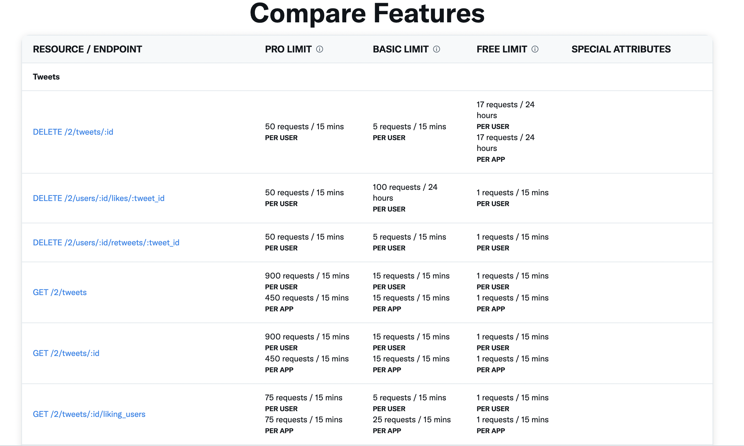744x446 pixels.
Task: Click PRO LIMIT column header text
Action: tap(288, 49)
